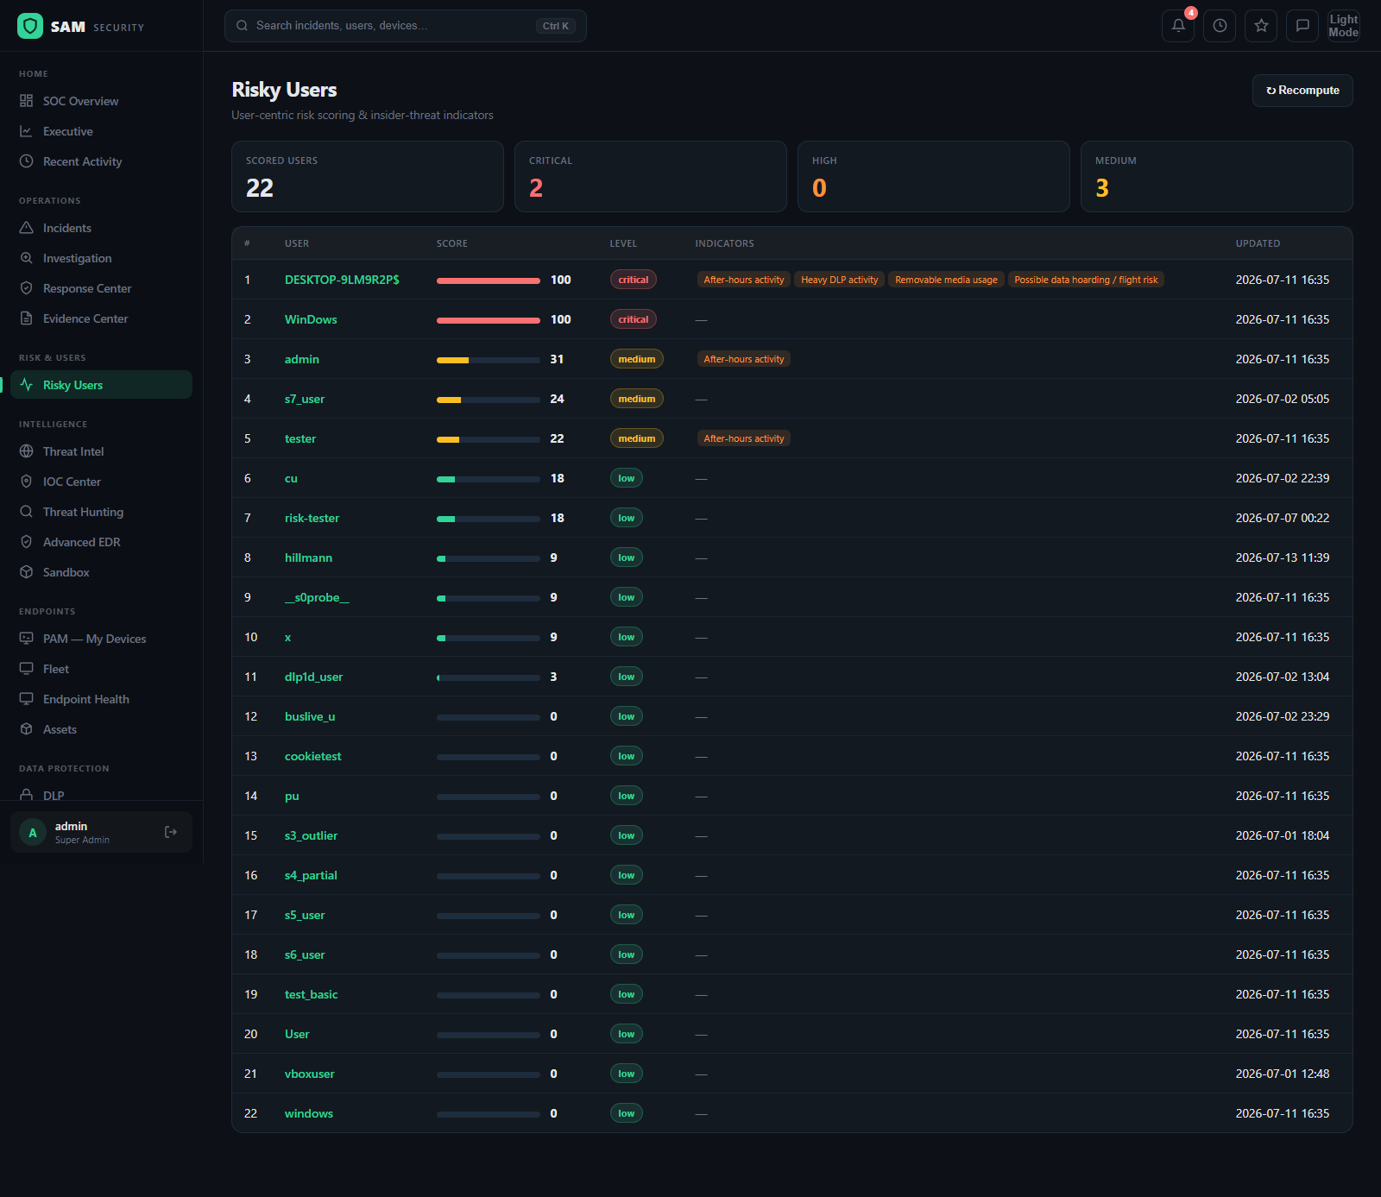Focus the search incidents, users, devices field
The height and width of the screenshot is (1197, 1381).
(x=406, y=26)
